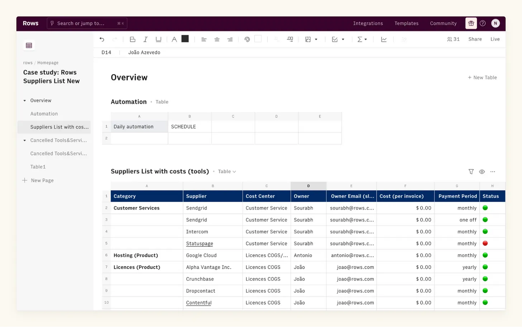The image size is (522, 327).
Task: Align text left
Action: point(204,39)
